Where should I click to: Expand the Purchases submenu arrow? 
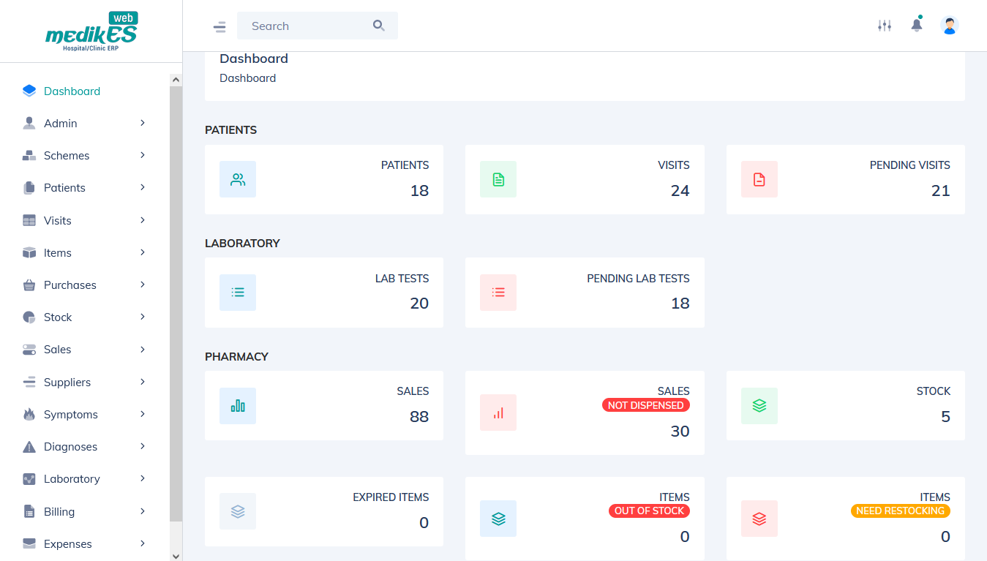tap(143, 285)
